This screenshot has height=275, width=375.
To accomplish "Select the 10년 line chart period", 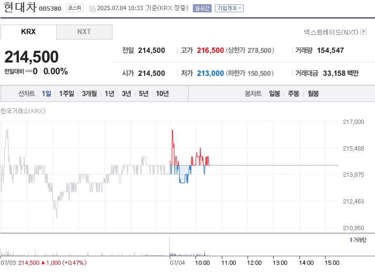I will tap(162, 93).
